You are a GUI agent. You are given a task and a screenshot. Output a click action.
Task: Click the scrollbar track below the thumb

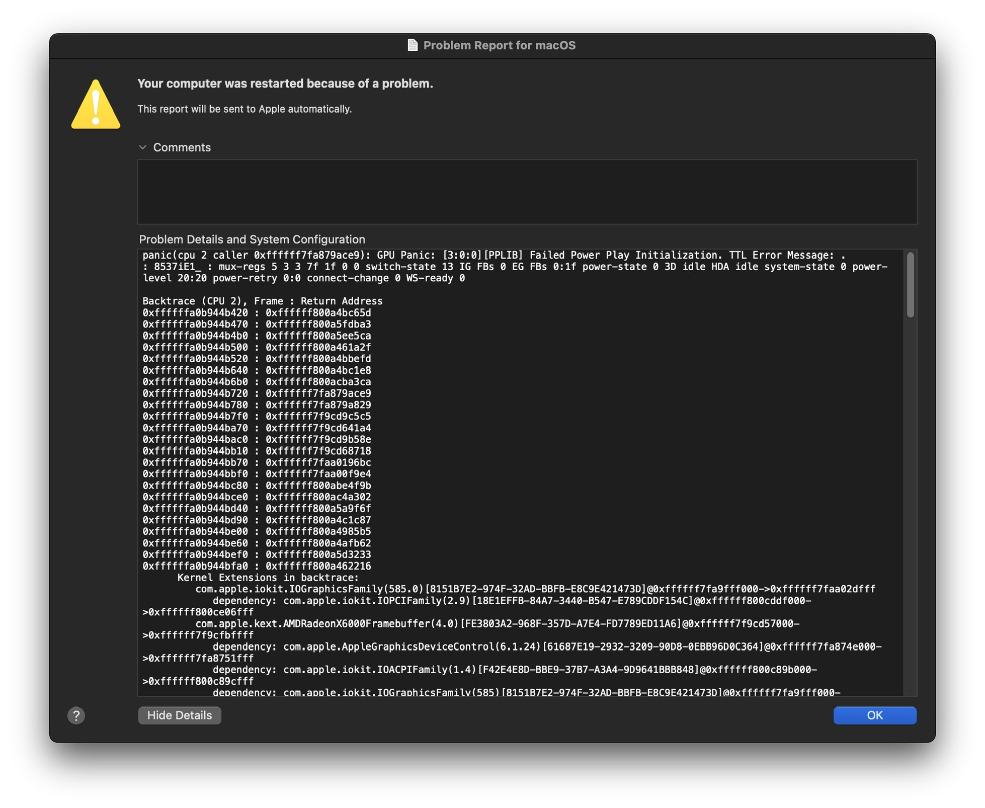[910, 503]
